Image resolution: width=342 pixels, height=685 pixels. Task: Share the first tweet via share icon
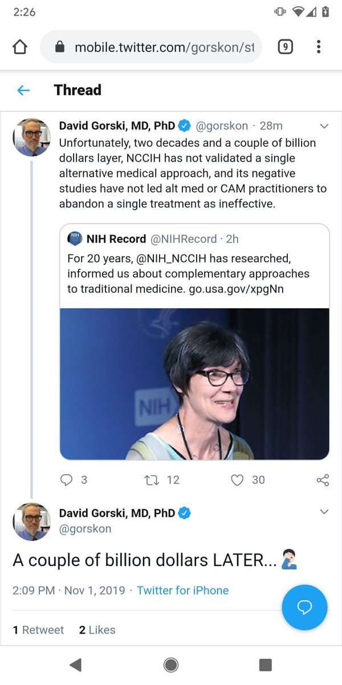(x=323, y=480)
